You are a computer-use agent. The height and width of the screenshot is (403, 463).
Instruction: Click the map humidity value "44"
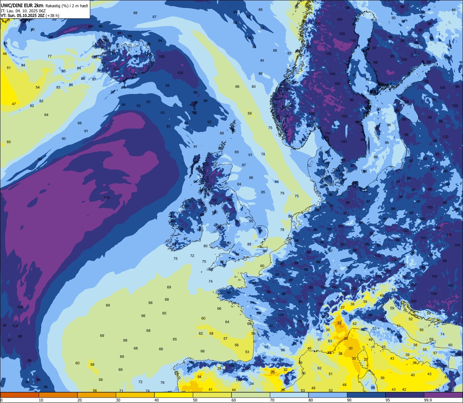coord(234,390)
